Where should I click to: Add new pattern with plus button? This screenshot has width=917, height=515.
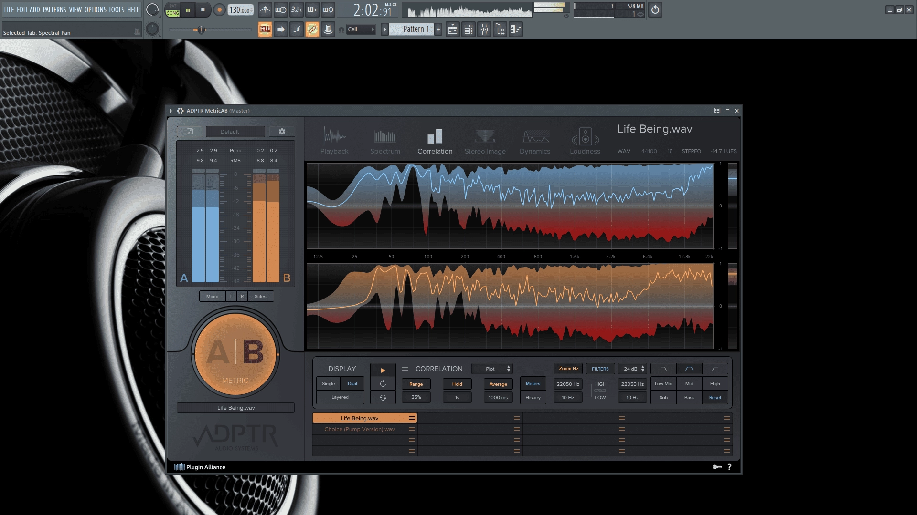point(438,29)
